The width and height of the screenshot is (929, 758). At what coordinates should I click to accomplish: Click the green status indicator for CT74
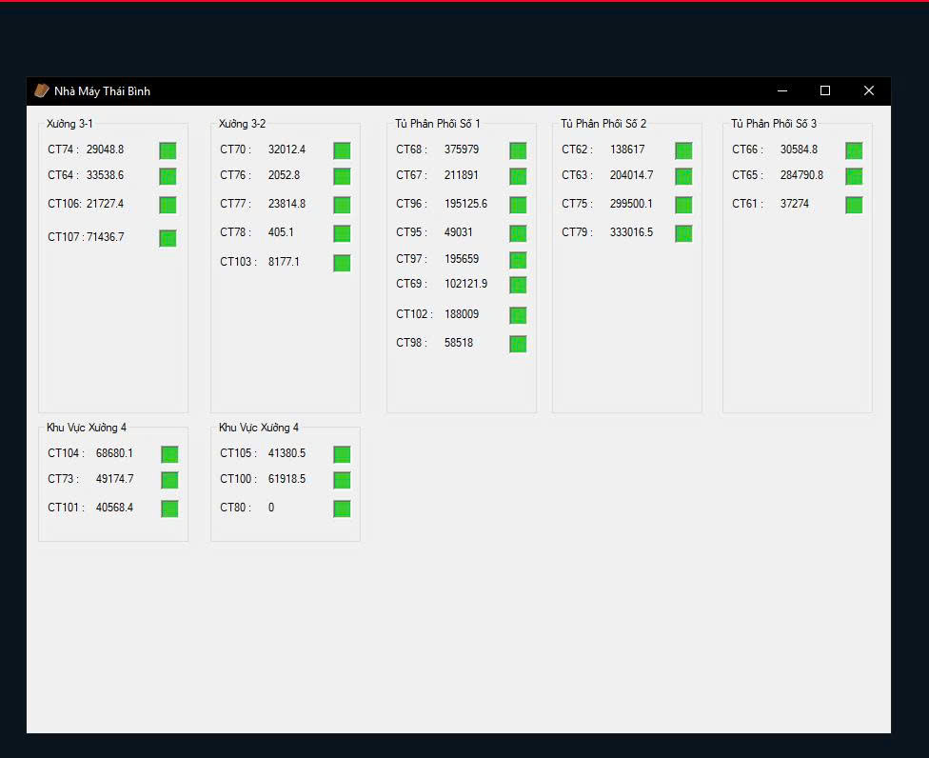coord(168,150)
